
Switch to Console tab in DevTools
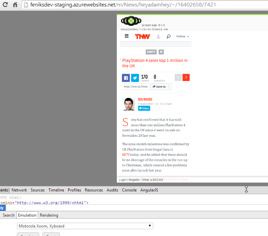129,190
